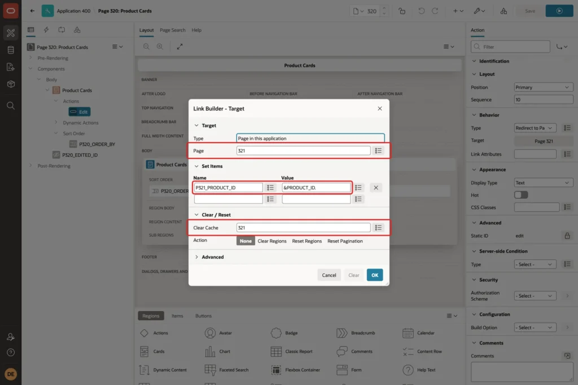Toggle the Hot switch
Screen dimensions: 578x385
[x=521, y=194]
